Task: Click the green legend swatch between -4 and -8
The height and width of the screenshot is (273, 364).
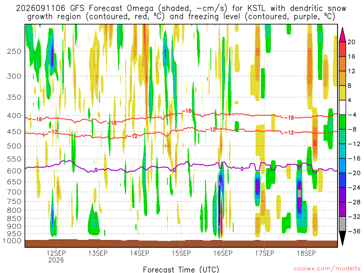Action: [x=342, y=122]
